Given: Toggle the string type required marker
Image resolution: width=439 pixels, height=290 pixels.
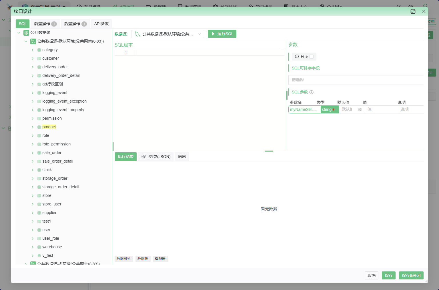Looking at the screenshot, I should tap(333, 110).
